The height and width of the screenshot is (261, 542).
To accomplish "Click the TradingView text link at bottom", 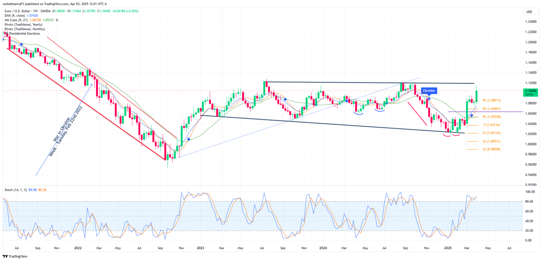I will (x=17, y=256).
